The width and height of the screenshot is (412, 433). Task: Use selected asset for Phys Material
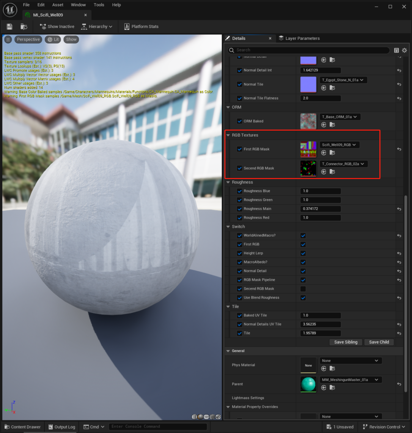324,369
